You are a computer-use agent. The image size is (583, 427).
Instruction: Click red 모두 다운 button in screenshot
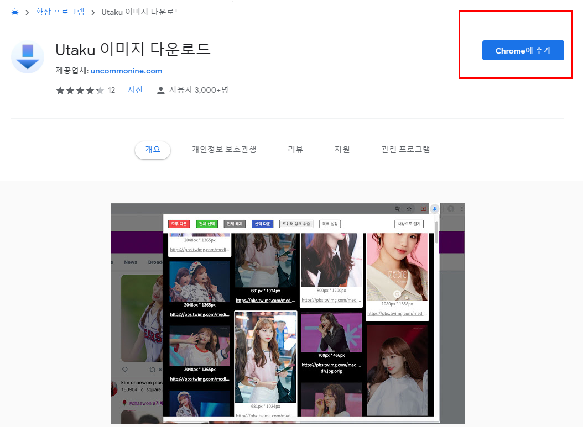[179, 224]
